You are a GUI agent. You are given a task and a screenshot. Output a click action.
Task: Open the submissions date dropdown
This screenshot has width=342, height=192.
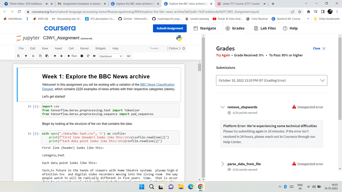272,80
